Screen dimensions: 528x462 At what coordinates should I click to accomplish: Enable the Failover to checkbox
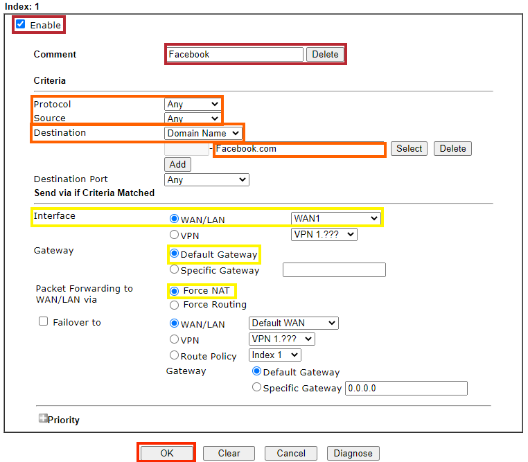(43, 321)
